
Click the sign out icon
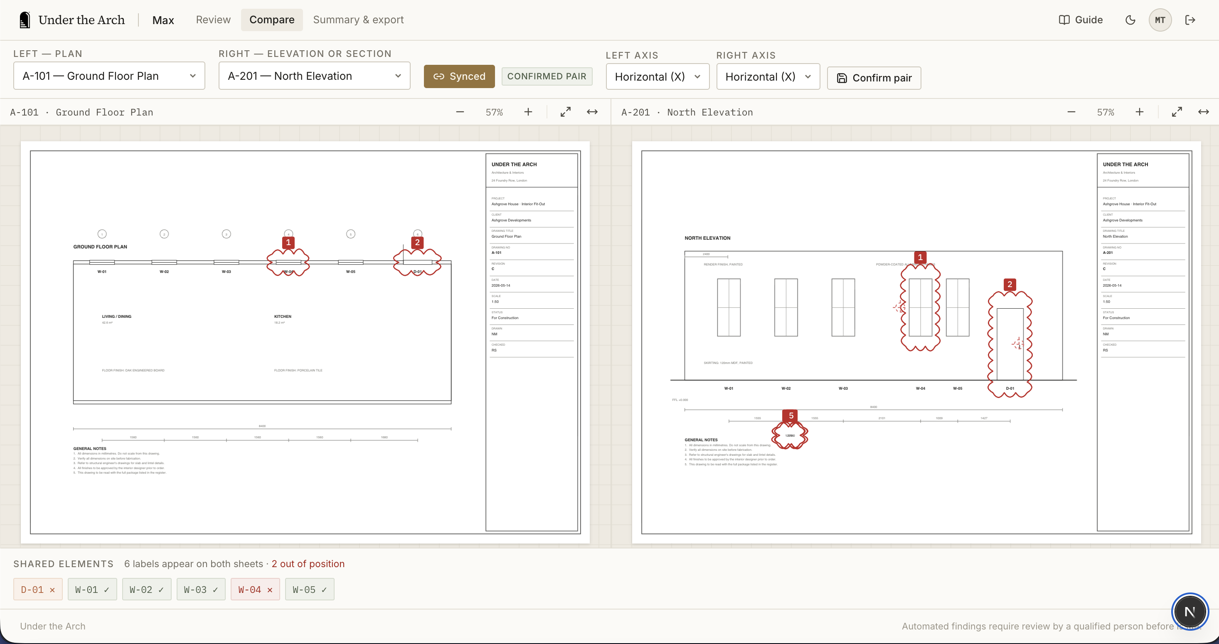click(1190, 20)
